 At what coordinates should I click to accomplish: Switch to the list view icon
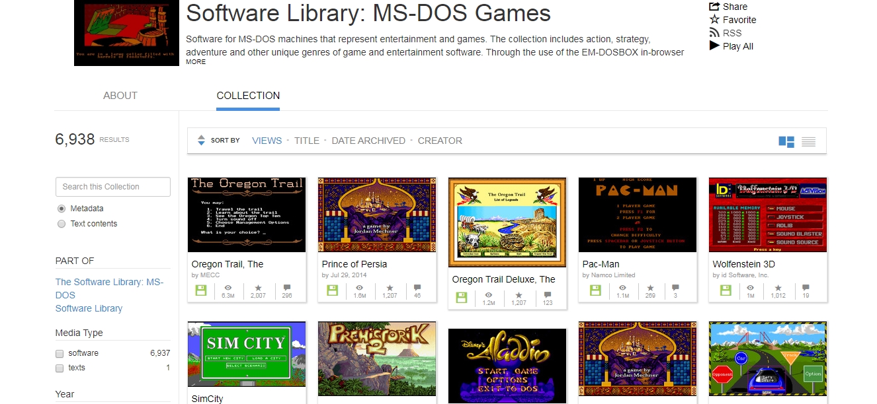point(808,141)
